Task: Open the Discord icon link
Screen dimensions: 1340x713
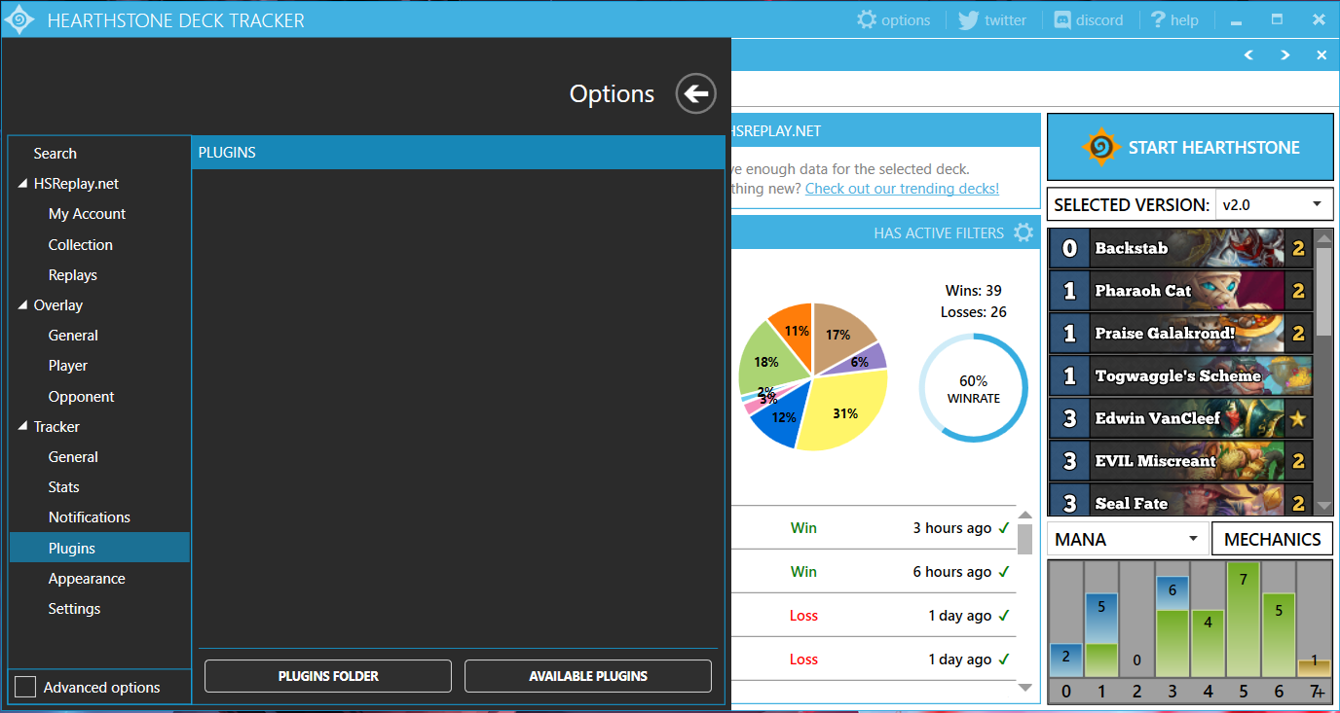Action: tap(1062, 19)
